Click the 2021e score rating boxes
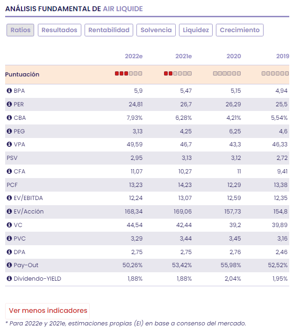293x331 pixels. [178, 74]
